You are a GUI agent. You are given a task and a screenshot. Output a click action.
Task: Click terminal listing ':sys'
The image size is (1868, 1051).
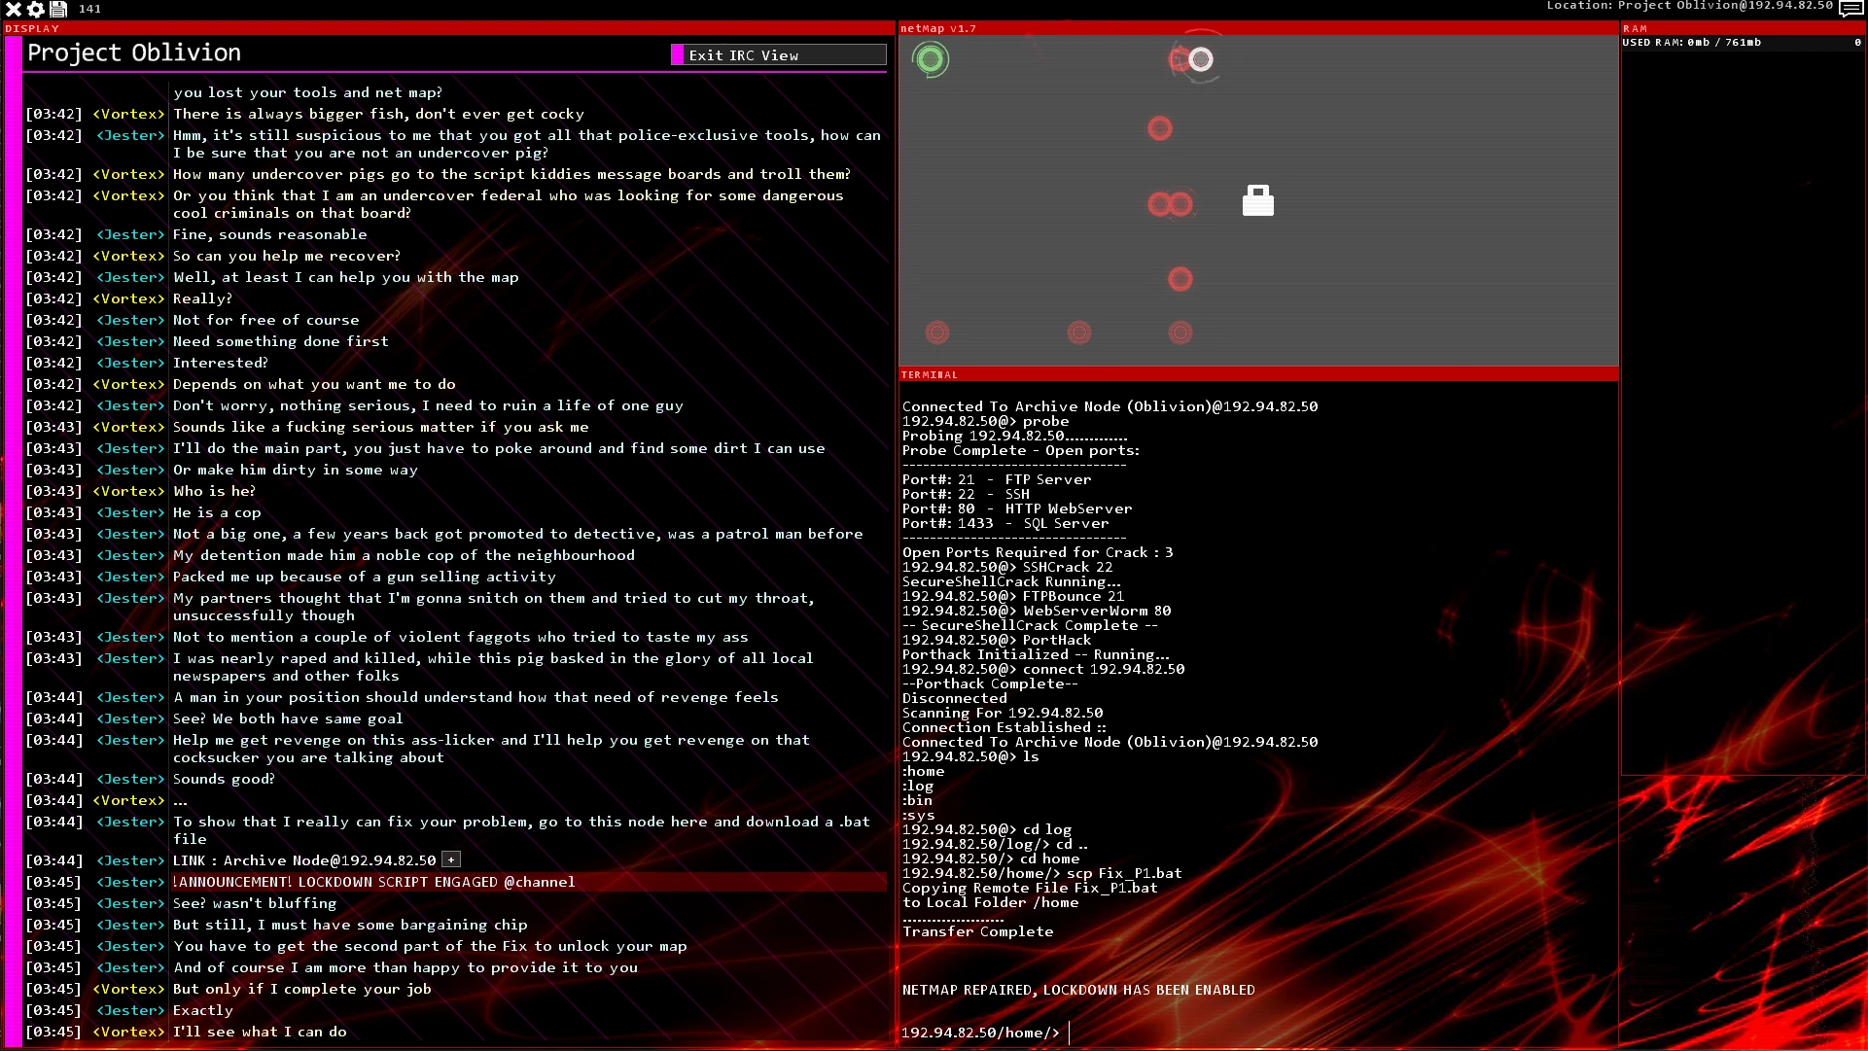click(918, 815)
